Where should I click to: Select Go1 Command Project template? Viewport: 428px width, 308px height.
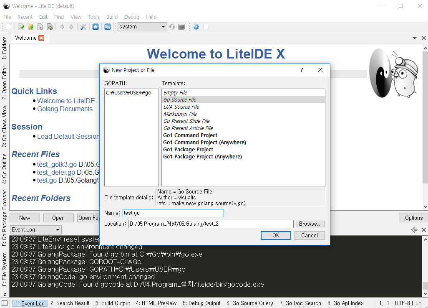click(243, 135)
